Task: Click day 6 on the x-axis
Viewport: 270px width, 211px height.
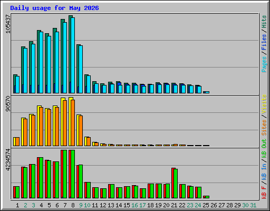Action: coord(57,205)
